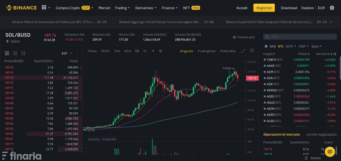Click the Cerca search field
The width and height of the screenshot is (341, 161).
point(300,37)
